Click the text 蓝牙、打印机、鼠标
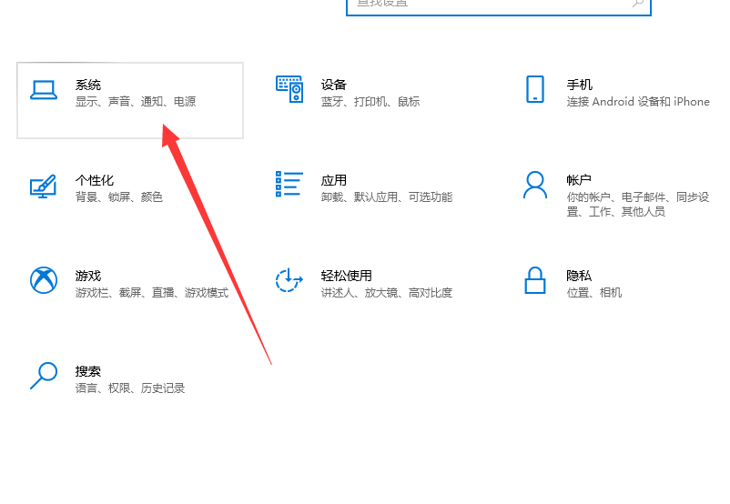The height and width of the screenshot is (504, 730). [370, 102]
